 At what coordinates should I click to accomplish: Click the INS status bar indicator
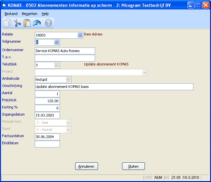click(167, 177)
